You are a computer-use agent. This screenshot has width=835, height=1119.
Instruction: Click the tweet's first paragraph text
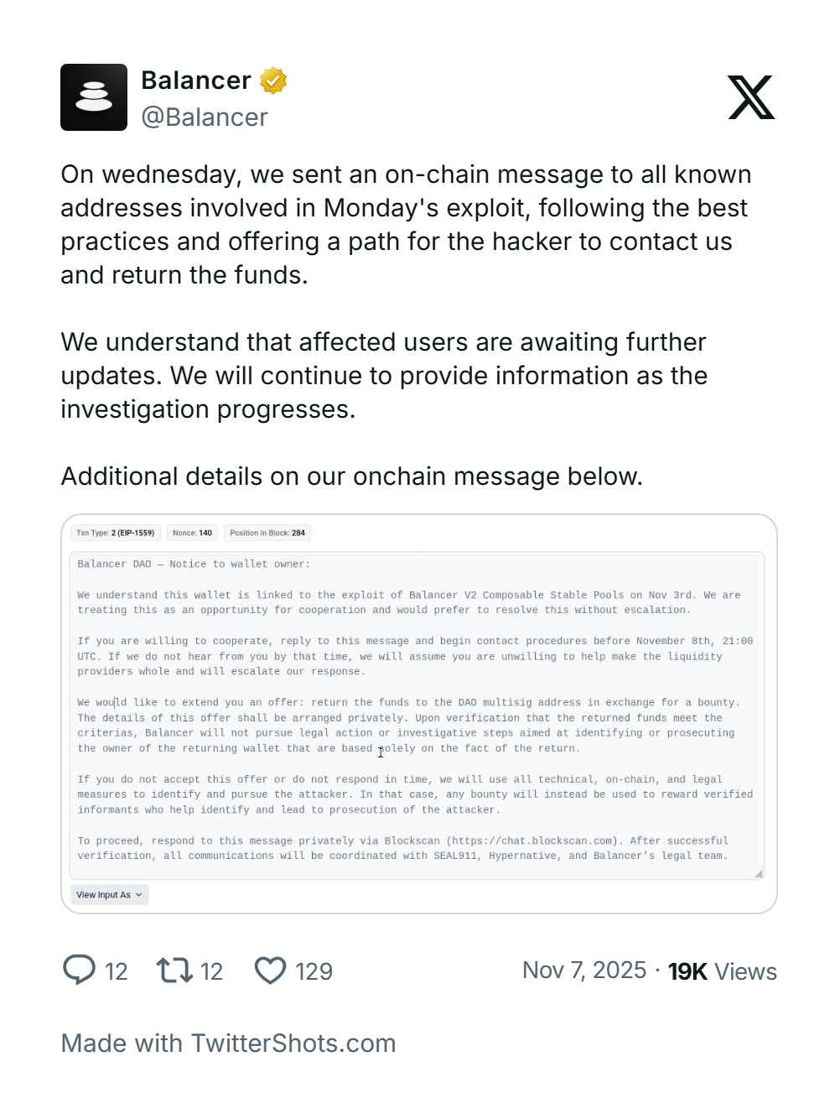pos(406,224)
